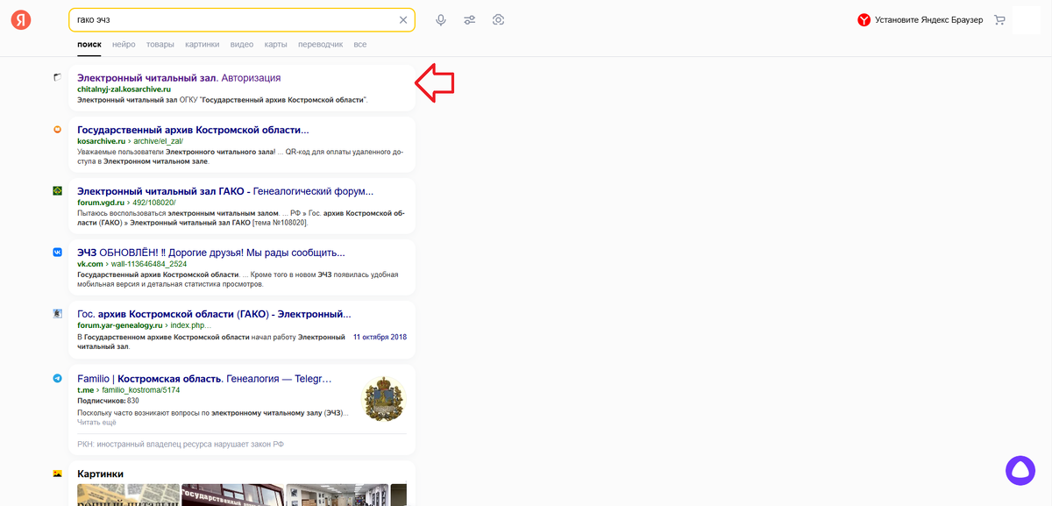Click Читать ещё link

pyautogui.click(x=96, y=422)
